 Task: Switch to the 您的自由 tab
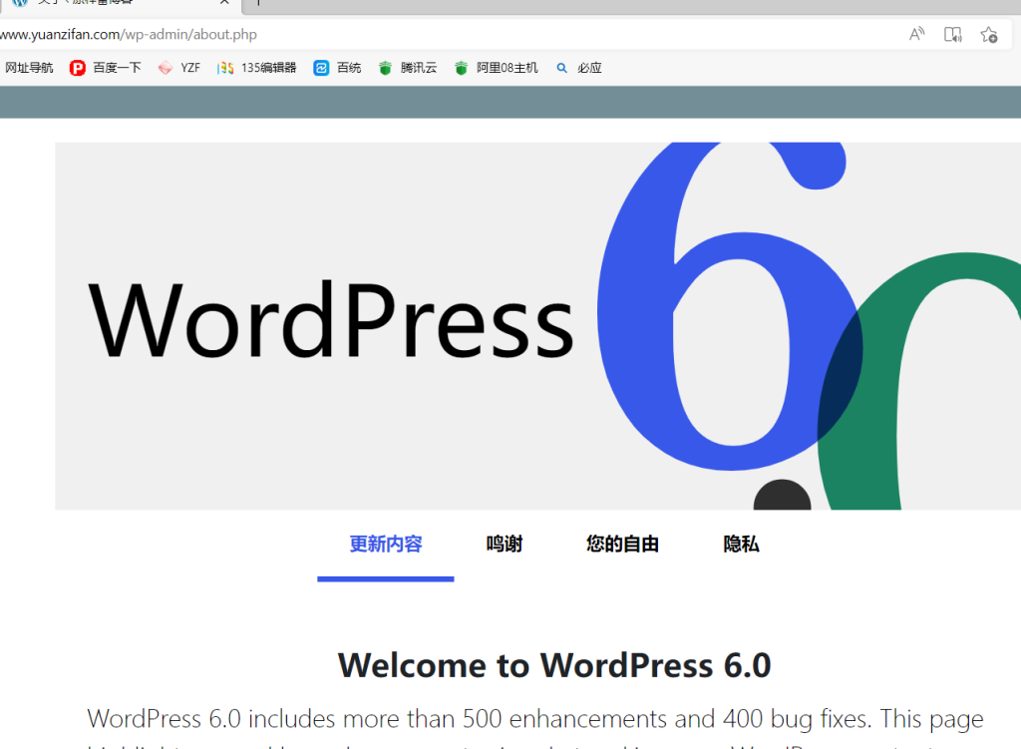(x=622, y=545)
